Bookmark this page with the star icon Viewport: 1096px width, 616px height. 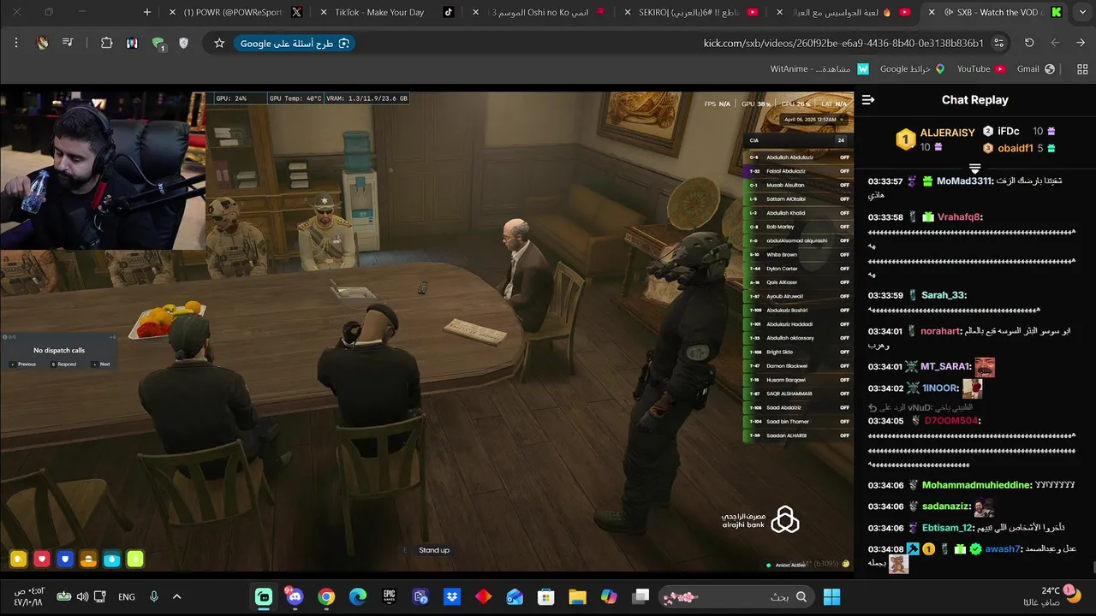point(219,43)
